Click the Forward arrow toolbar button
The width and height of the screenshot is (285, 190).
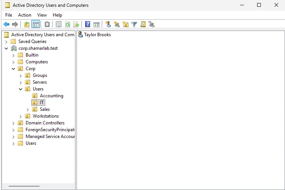(x=15, y=24)
